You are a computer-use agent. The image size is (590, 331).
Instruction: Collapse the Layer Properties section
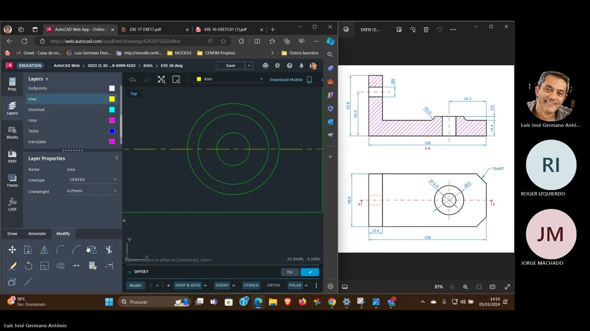click(x=117, y=158)
